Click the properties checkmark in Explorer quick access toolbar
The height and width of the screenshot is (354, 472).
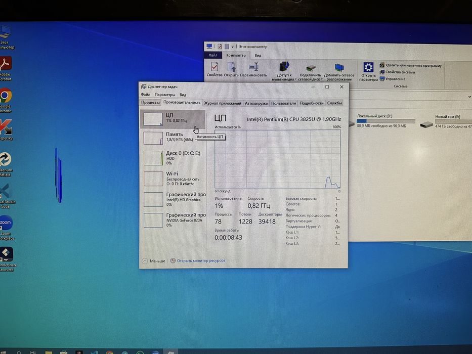(220, 47)
